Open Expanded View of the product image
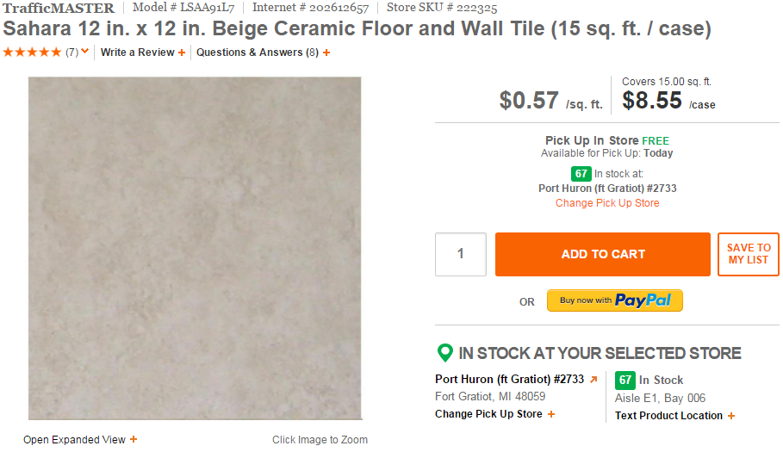Screen dimensions: 783x452 [74, 440]
